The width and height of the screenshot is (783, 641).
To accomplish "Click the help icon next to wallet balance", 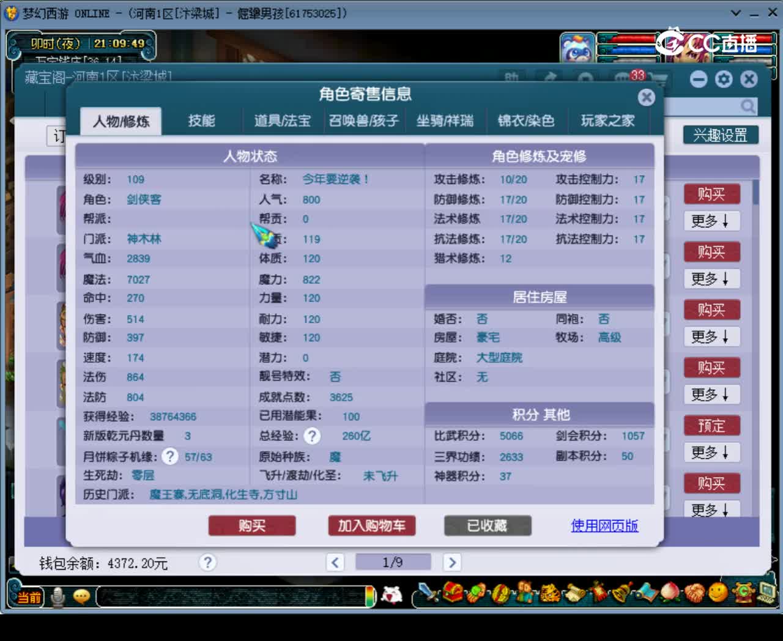I will [x=207, y=562].
